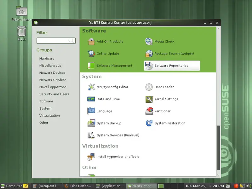
Task: Select the Software group
Action: coord(46,101)
